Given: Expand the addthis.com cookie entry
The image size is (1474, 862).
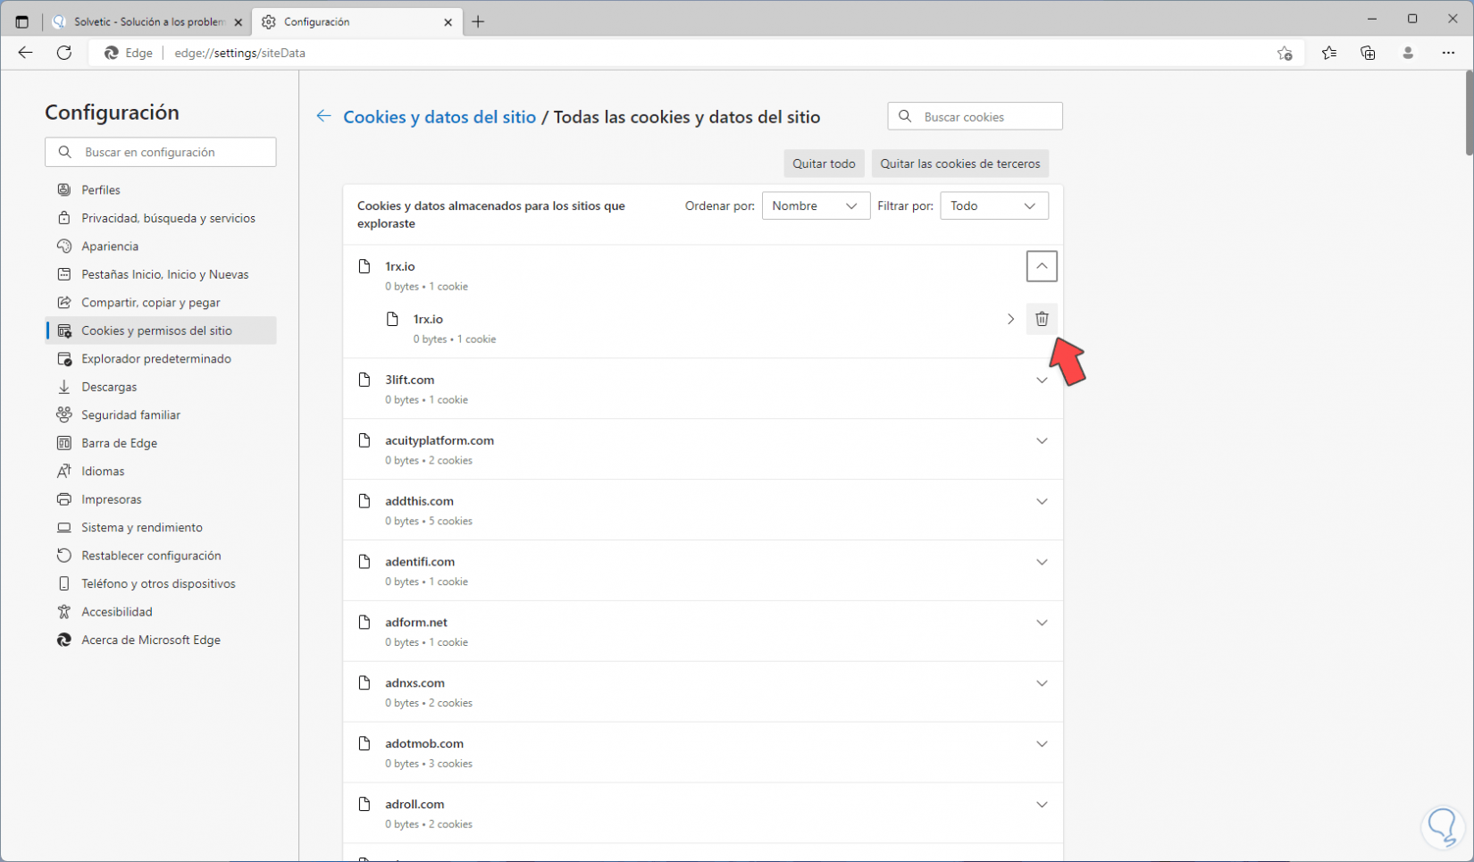Looking at the screenshot, I should coord(1042,502).
